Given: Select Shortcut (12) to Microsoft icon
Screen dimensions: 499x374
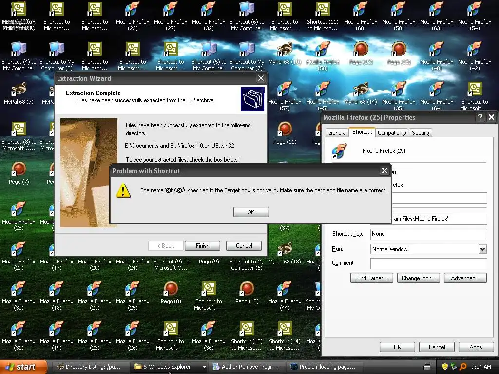Looking at the screenshot, I should [x=247, y=336].
